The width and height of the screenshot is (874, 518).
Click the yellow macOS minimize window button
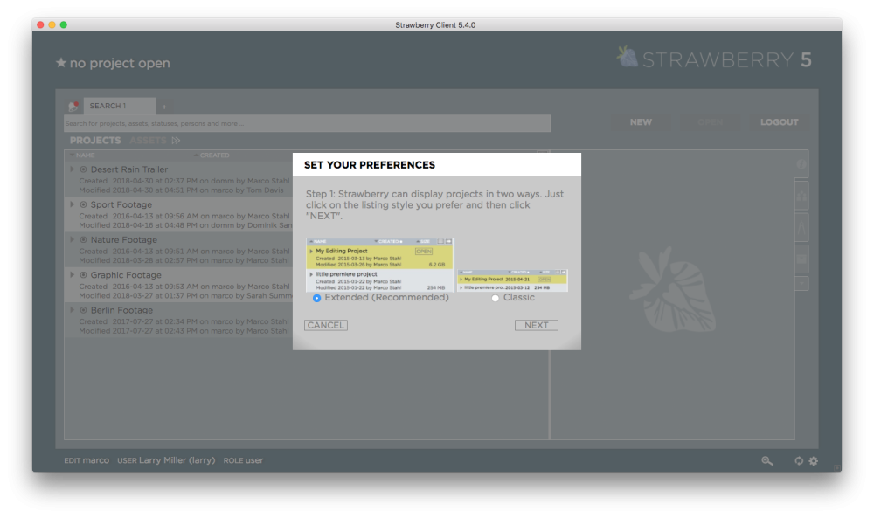pyautogui.click(x=52, y=24)
